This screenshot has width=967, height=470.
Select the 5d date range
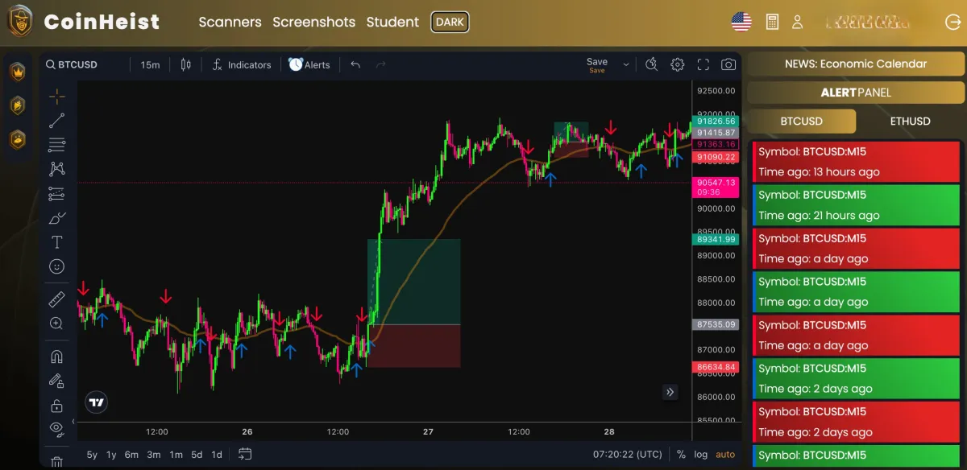[x=197, y=455]
